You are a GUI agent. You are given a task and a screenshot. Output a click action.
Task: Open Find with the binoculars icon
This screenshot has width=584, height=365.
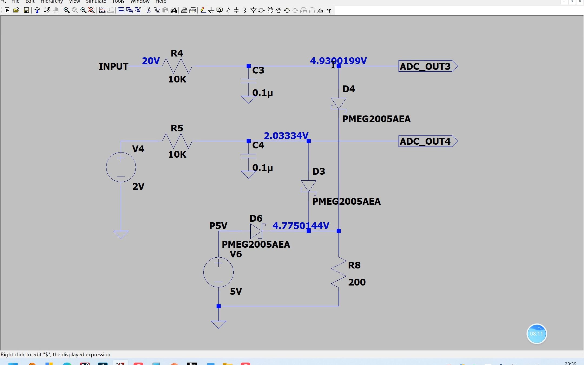(174, 11)
